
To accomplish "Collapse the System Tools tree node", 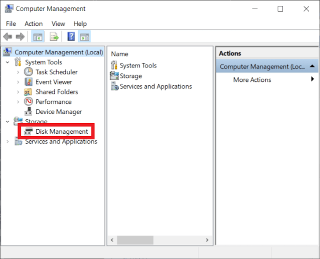I will [7, 62].
